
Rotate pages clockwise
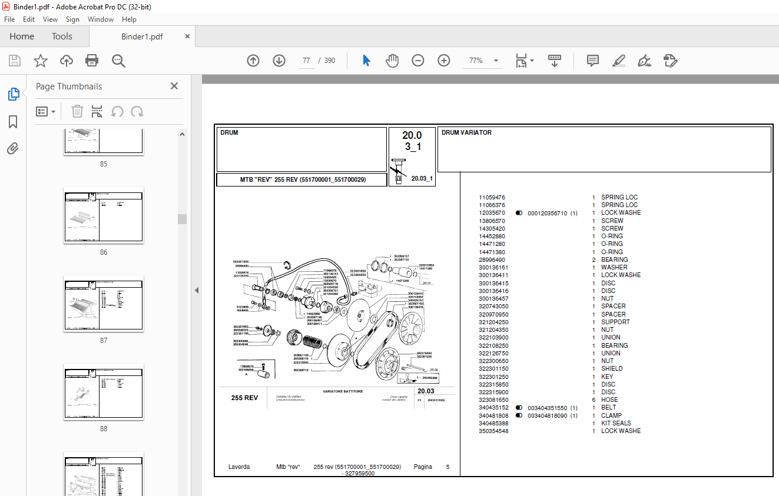(x=137, y=111)
